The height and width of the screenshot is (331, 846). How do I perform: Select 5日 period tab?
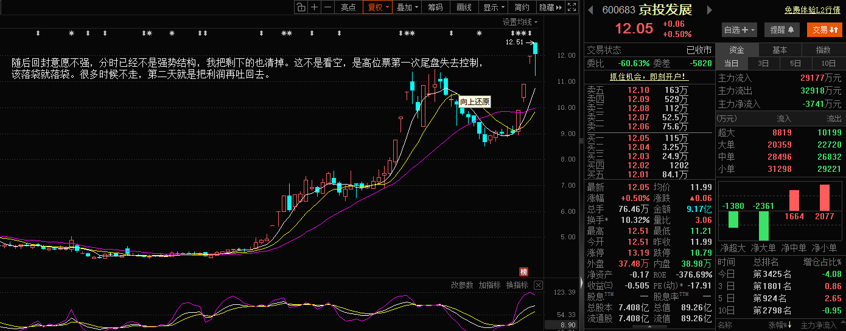[x=795, y=63]
